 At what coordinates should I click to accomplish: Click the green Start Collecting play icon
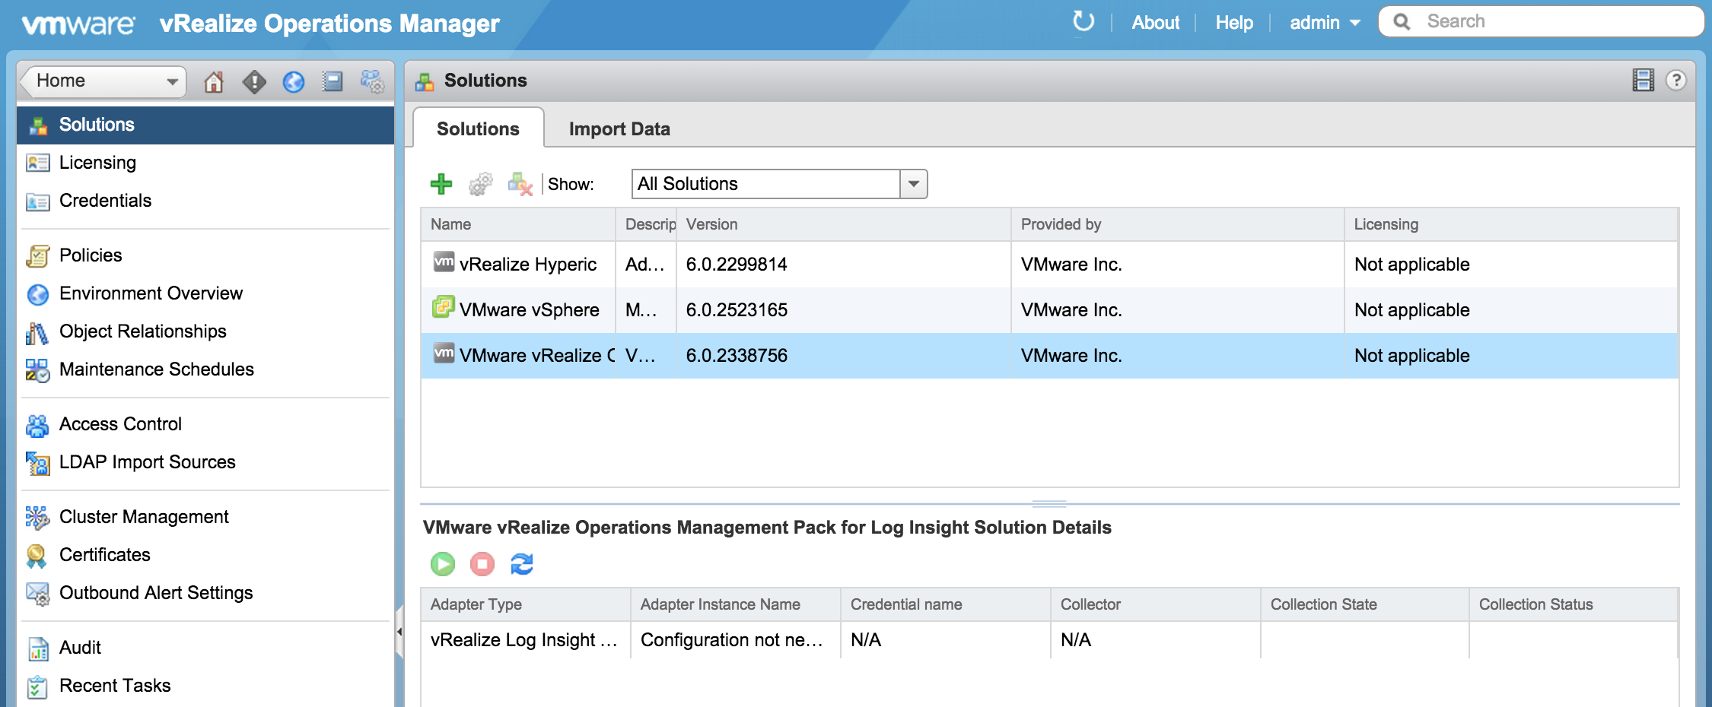coord(443,564)
